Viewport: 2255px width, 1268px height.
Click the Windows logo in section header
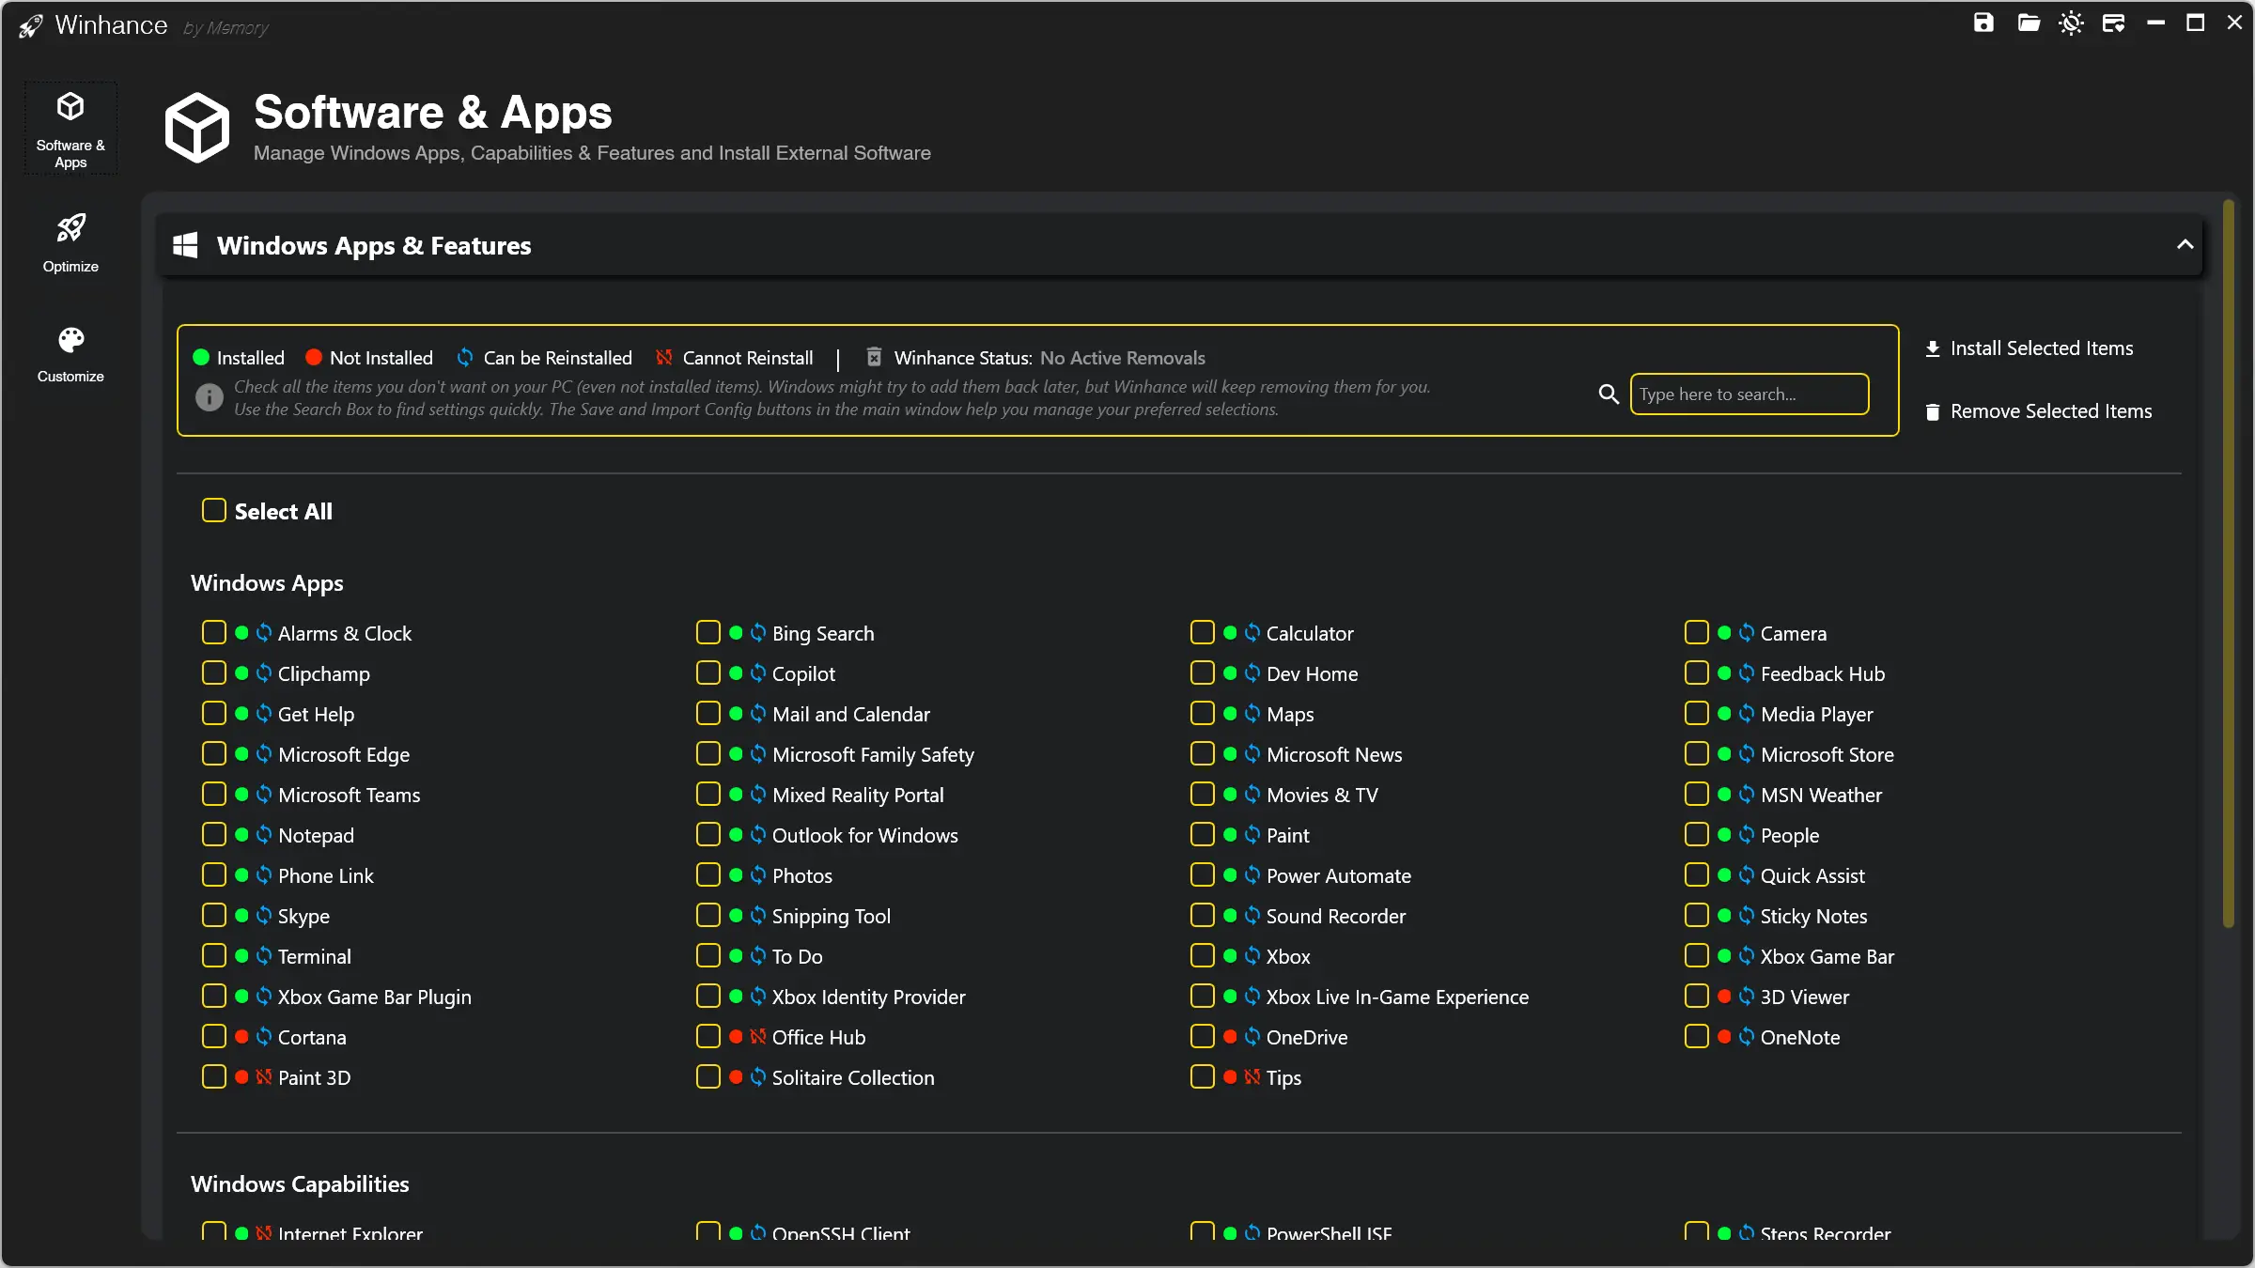186,245
